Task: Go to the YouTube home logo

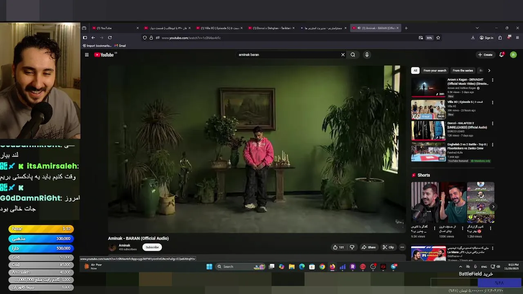Action: [104, 55]
